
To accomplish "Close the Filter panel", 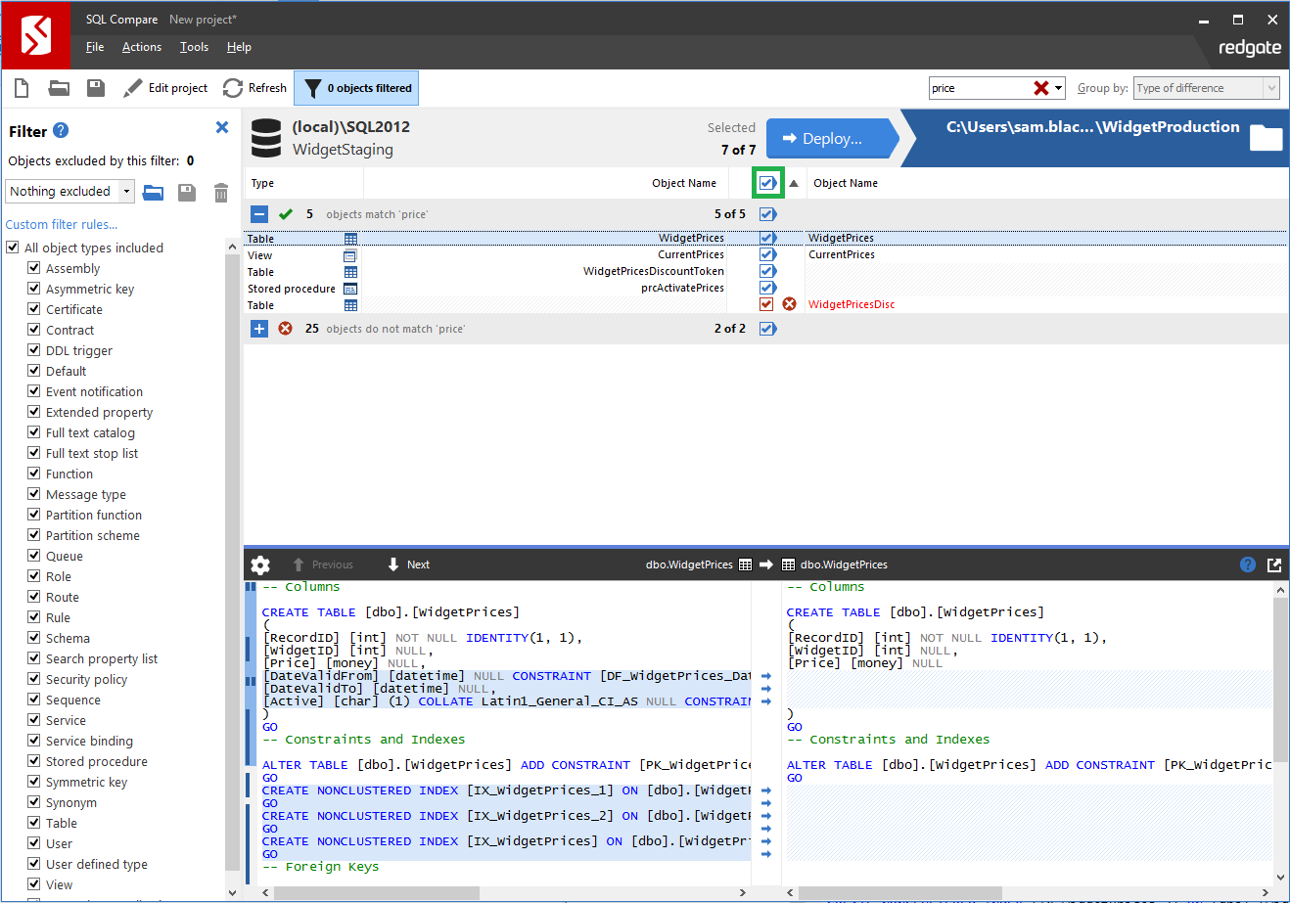I will [x=222, y=127].
